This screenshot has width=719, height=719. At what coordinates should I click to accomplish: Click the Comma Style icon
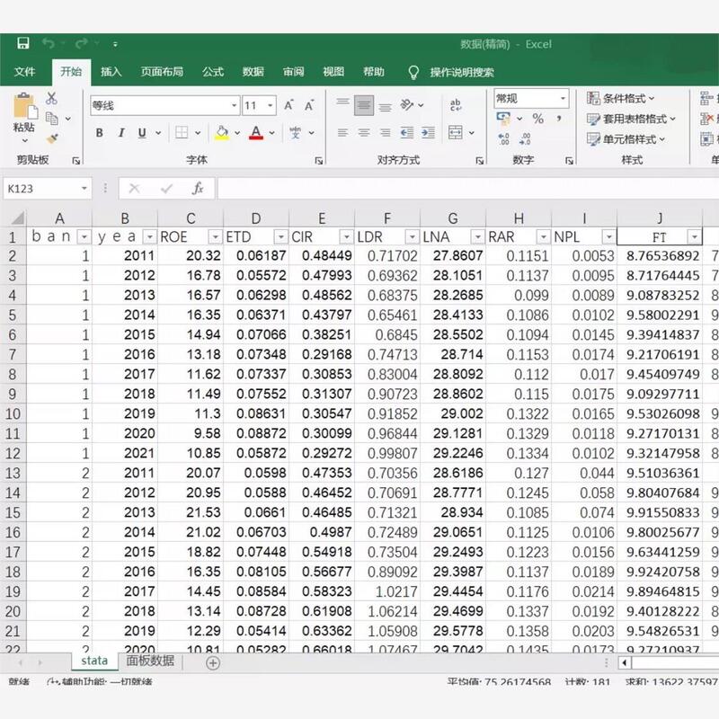pos(559,119)
